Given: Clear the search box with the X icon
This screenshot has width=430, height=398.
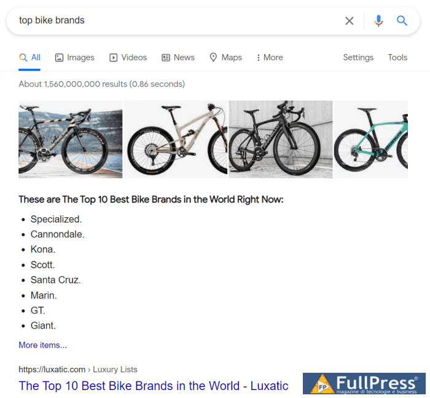Looking at the screenshot, I should pos(349,21).
